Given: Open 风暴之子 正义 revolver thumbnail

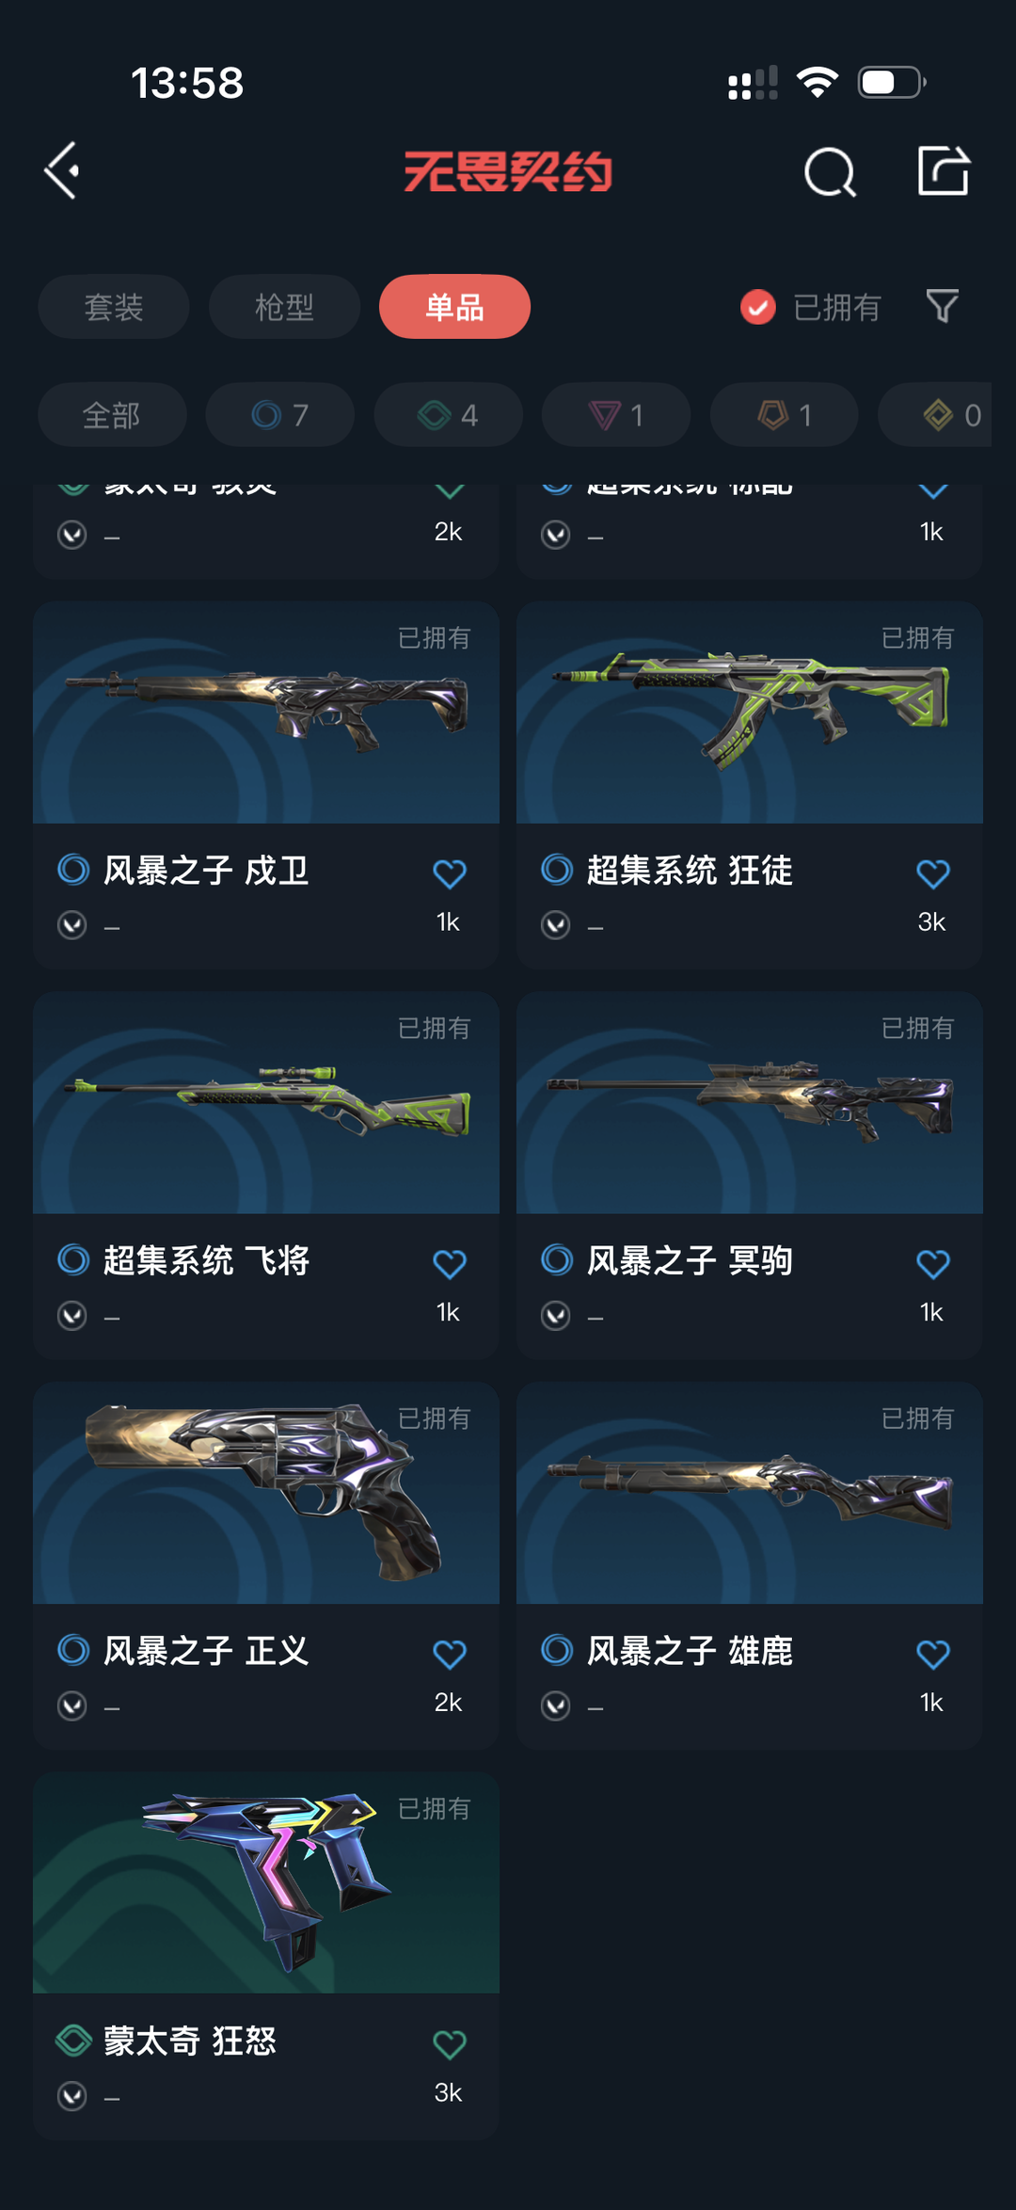Looking at the screenshot, I should [266, 1493].
